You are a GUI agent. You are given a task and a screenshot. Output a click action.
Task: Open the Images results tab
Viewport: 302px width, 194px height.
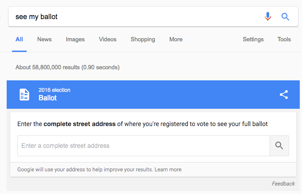(x=75, y=39)
